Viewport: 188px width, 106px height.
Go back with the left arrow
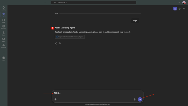tap(45, 3)
